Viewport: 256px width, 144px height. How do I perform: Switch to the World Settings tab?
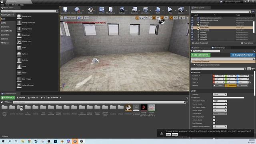pyautogui.click(x=218, y=48)
